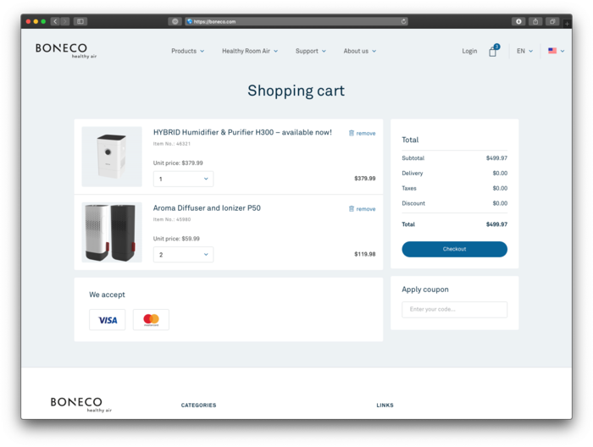
Task: Click the BONECO healthy air header logo
Action: [61, 50]
